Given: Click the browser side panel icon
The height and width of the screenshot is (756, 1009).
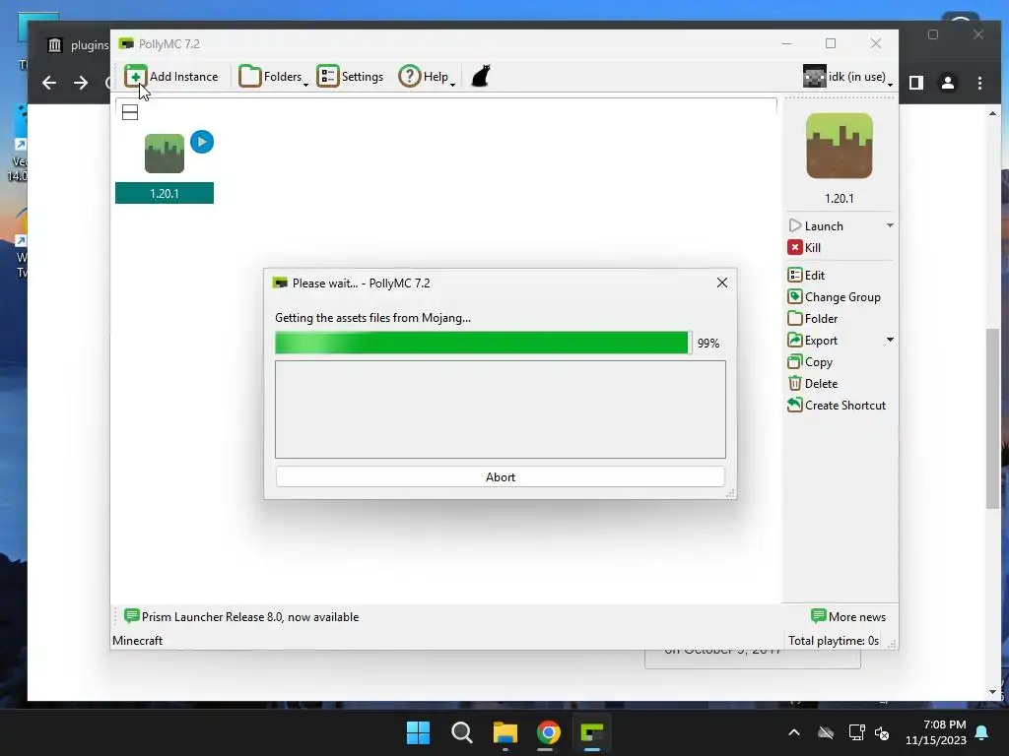Looking at the screenshot, I should tap(916, 83).
